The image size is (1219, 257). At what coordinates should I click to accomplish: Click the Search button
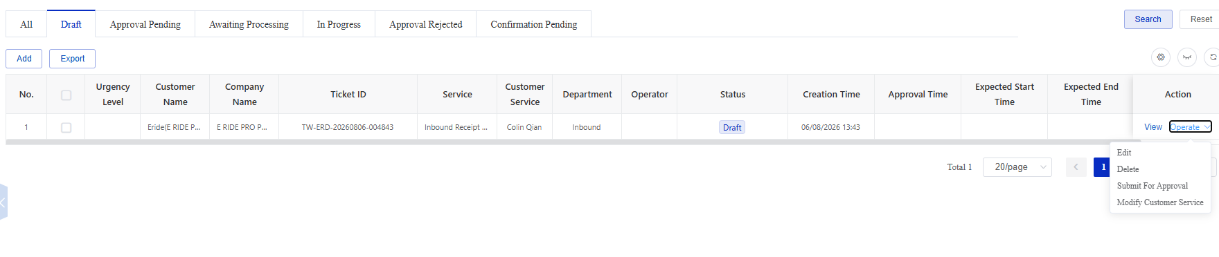[1148, 19]
